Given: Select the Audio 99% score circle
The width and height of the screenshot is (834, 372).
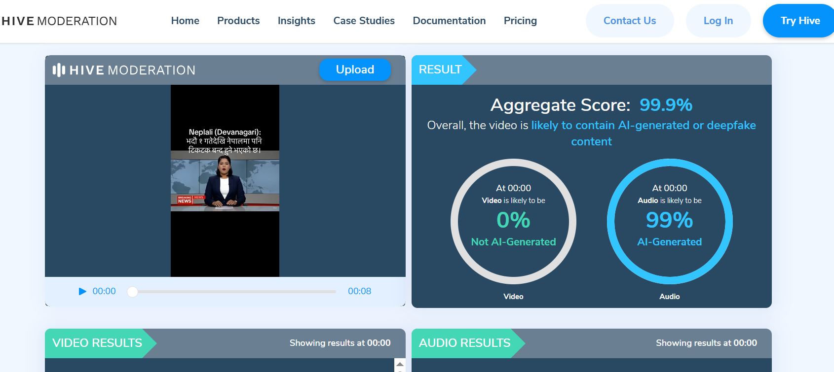Looking at the screenshot, I should (x=670, y=221).
